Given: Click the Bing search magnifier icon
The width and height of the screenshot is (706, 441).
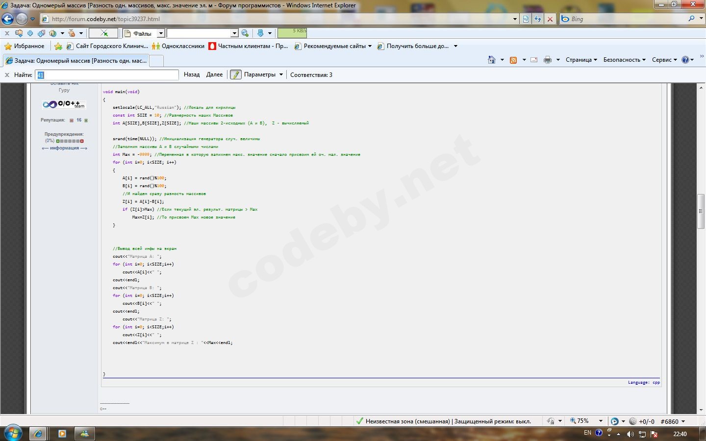Looking at the screenshot, I should coord(691,19).
